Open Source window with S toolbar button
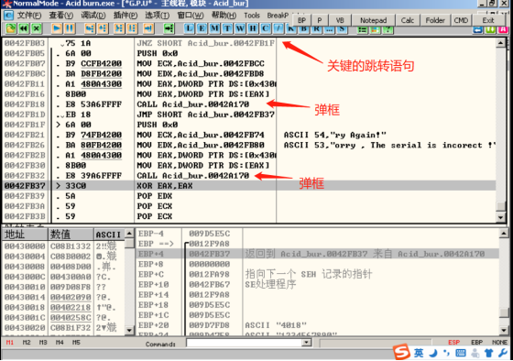The image size is (513, 361). pos(342,30)
